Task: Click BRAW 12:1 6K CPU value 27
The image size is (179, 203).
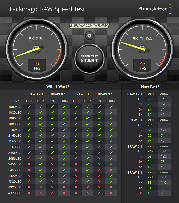Action: (x=150, y=109)
